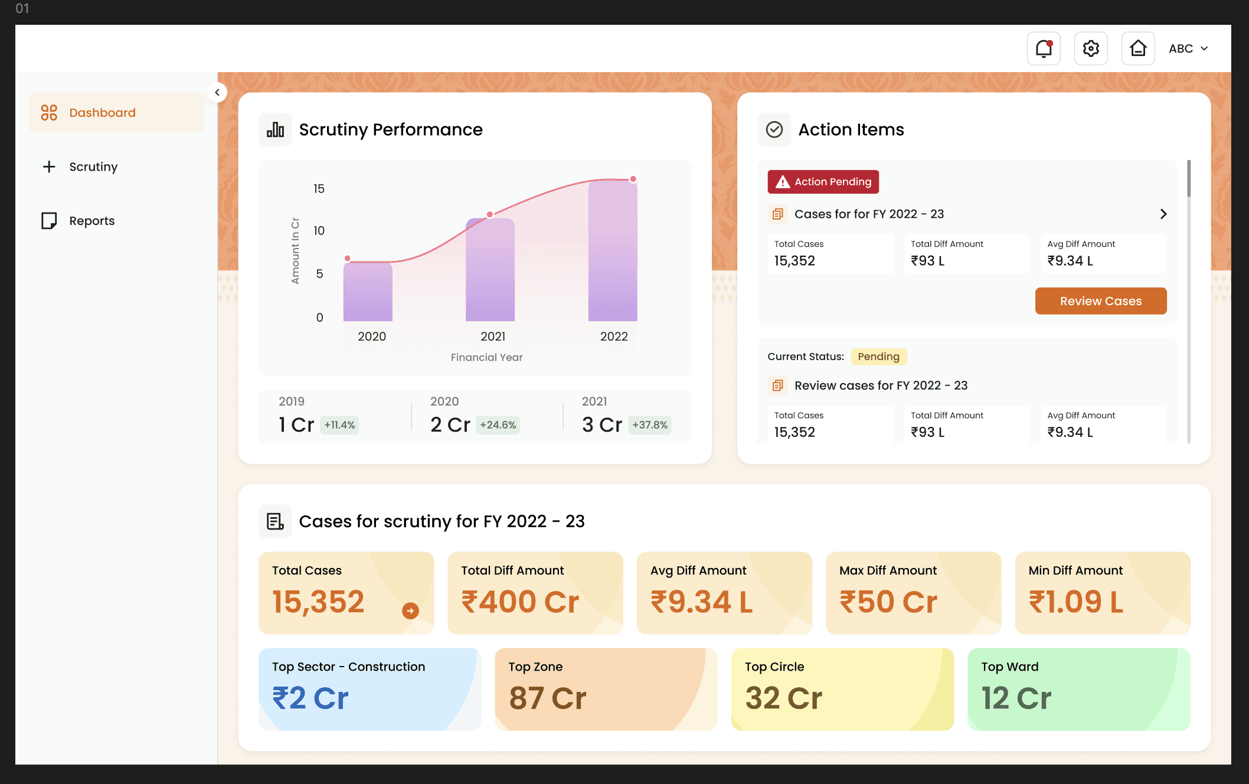Click the Action Pending warning badge
This screenshot has height=784, width=1249.
(x=823, y=182)
